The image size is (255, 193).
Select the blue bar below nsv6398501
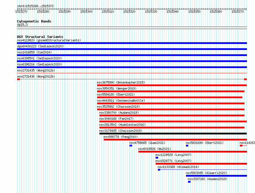pos(132,61)
